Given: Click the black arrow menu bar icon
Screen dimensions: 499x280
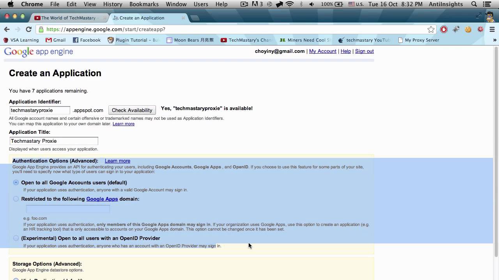Looking at the screenshot, I should click(x=280, y=4).
